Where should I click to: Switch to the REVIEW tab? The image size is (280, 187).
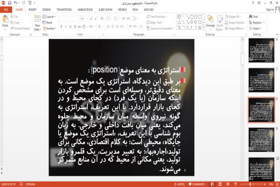pyautogui.click(x=122, y=10)
